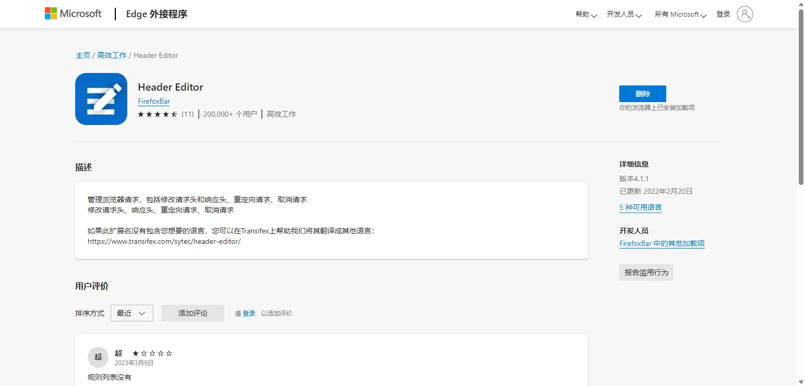This screenshot has height=386, width=805.
Task: Open the FirefoxBar publisher link
Action: (154, 102)
